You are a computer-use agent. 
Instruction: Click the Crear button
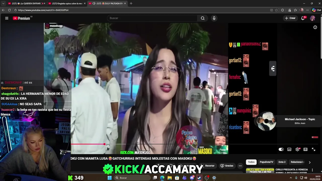coord(290,18)
